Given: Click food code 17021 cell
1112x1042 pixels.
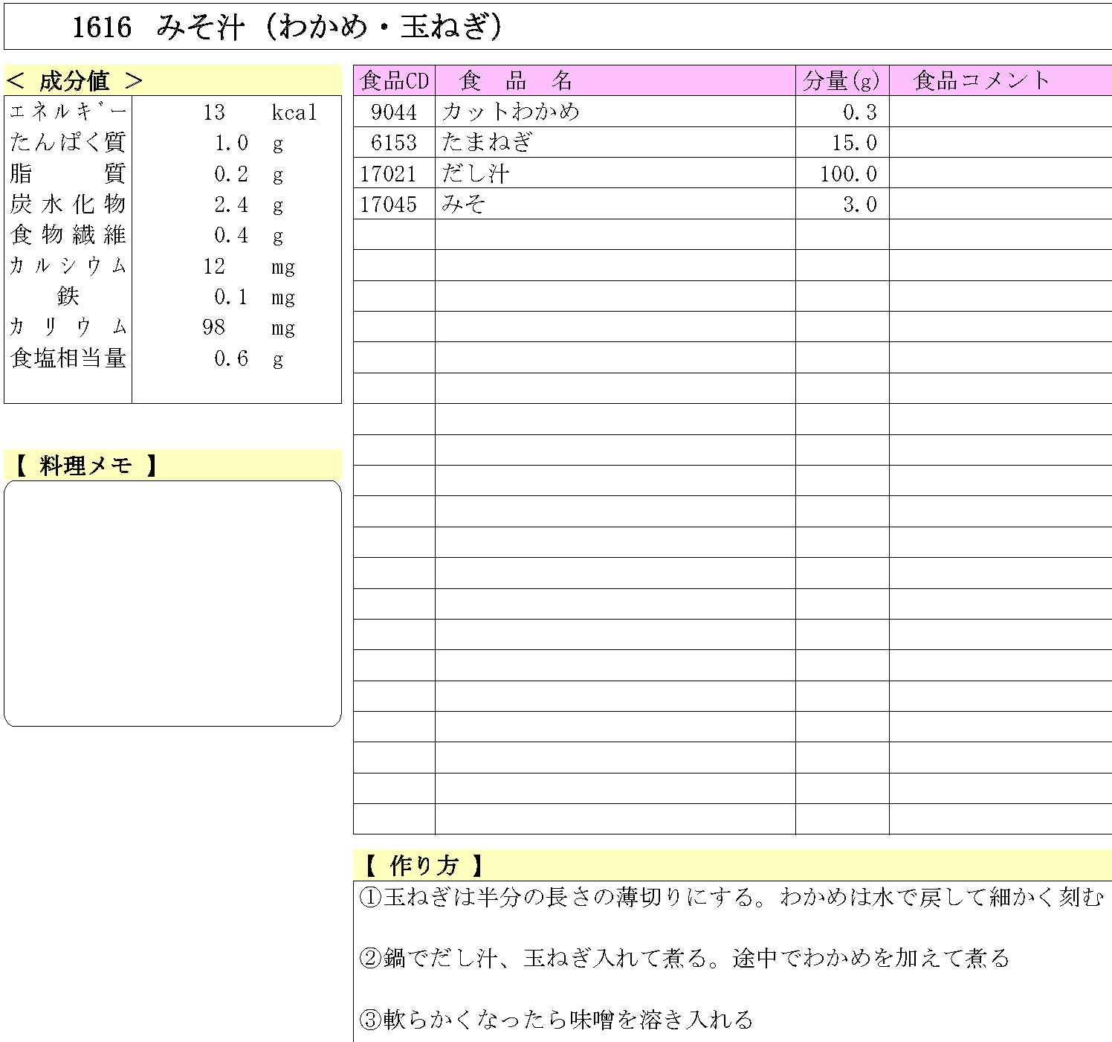Looking at the screenshot, I should (393, 173).
